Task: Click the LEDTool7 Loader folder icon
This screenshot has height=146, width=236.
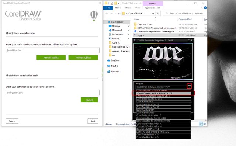Action: point(135,28)
